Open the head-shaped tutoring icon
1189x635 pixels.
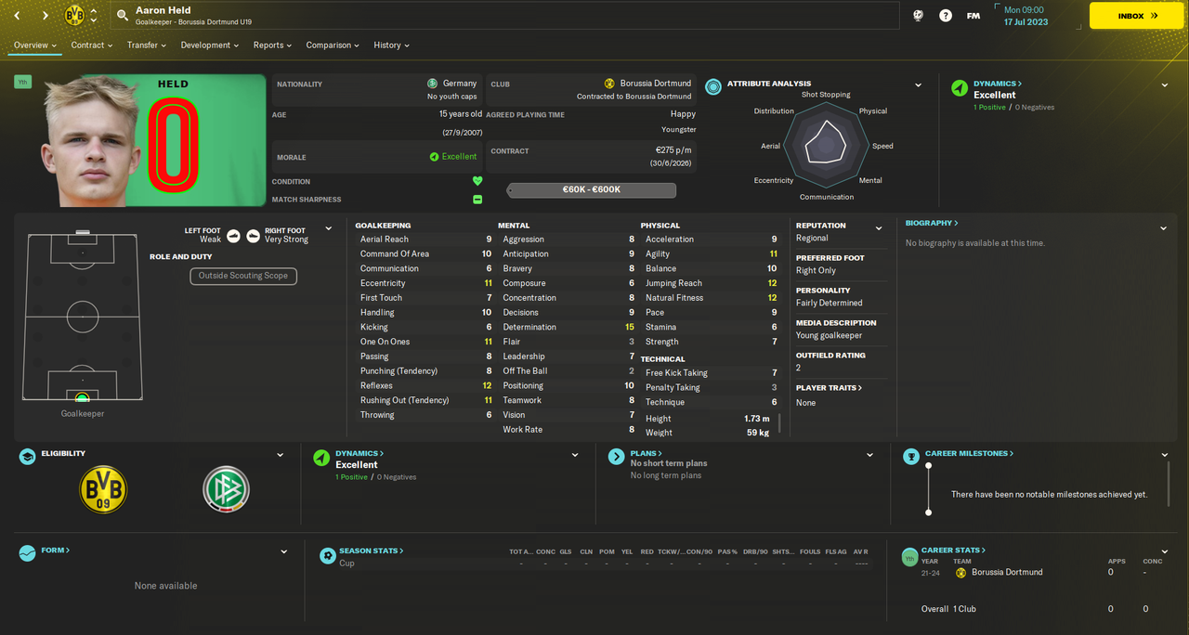point(918,16)
